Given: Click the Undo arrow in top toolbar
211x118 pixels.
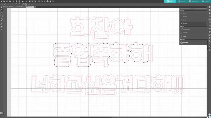Looking at the screenshot, I should (x=23, y=1).
